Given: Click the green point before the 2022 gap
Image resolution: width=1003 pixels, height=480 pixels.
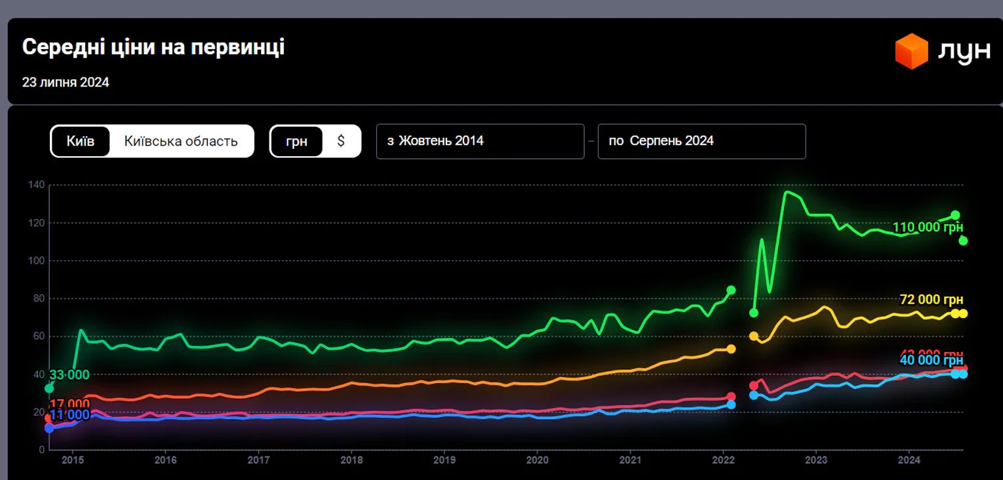Looking at the screenshot, I should (x=731, y=290).
